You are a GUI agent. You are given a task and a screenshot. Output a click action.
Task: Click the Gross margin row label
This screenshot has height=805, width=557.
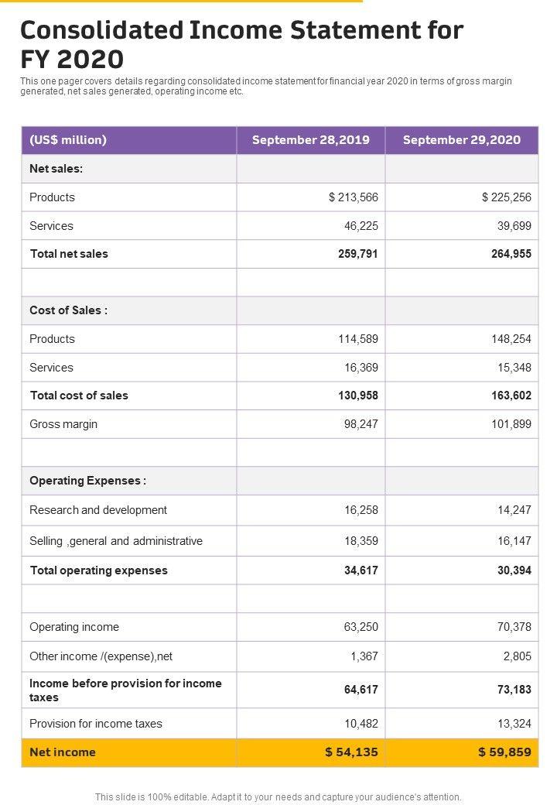tap(63, 424)
